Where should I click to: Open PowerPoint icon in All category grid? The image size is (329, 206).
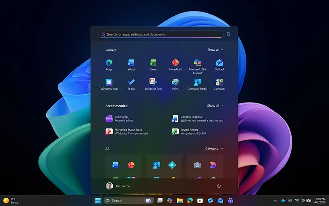[131, 165]
